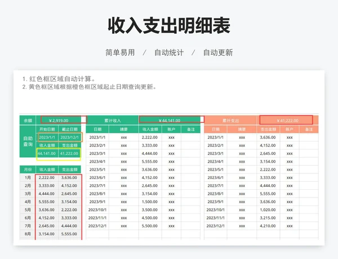
Task: Select income amount 4,500.00
Action: tap(150, 218)
